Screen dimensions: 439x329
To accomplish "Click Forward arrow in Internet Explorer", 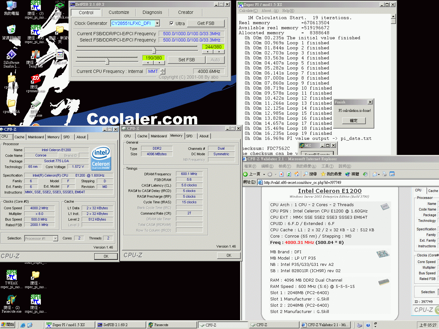I will click(x=270, y=174).
